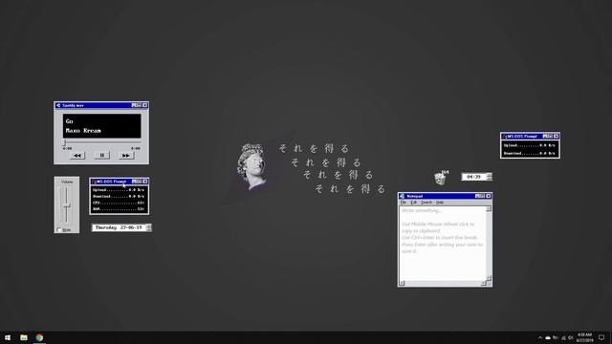
Task: Switch to Chrome in the taskbar
Action: (x=39, y=337)
